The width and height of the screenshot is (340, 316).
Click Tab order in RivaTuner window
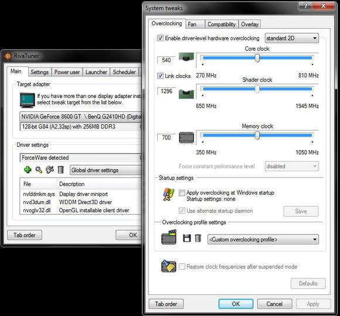[25, 235]
